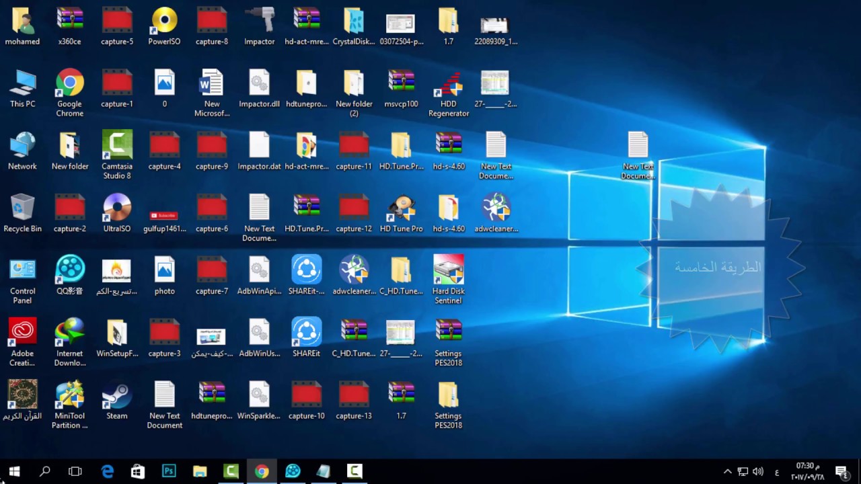Switch input language indicator in tray
Image resolution: width=861 pixels, height=484 pixels.
pyautogui.click(x=777, y=472)
